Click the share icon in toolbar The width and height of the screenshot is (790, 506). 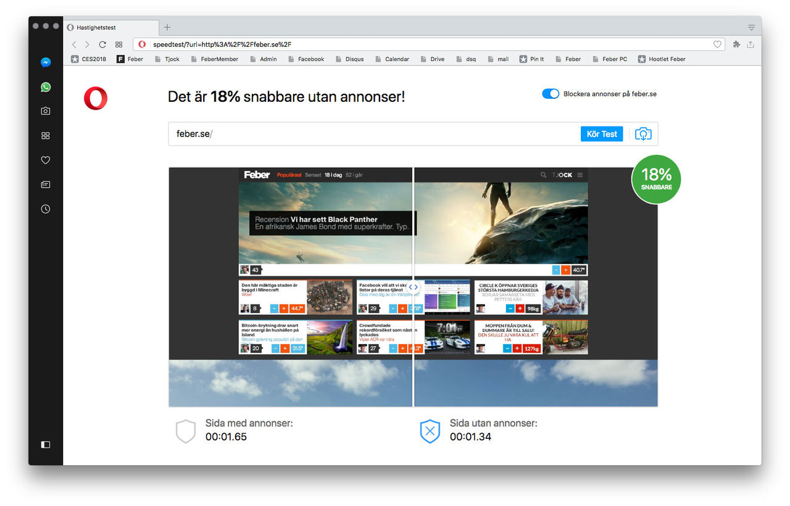coord(750,44)
